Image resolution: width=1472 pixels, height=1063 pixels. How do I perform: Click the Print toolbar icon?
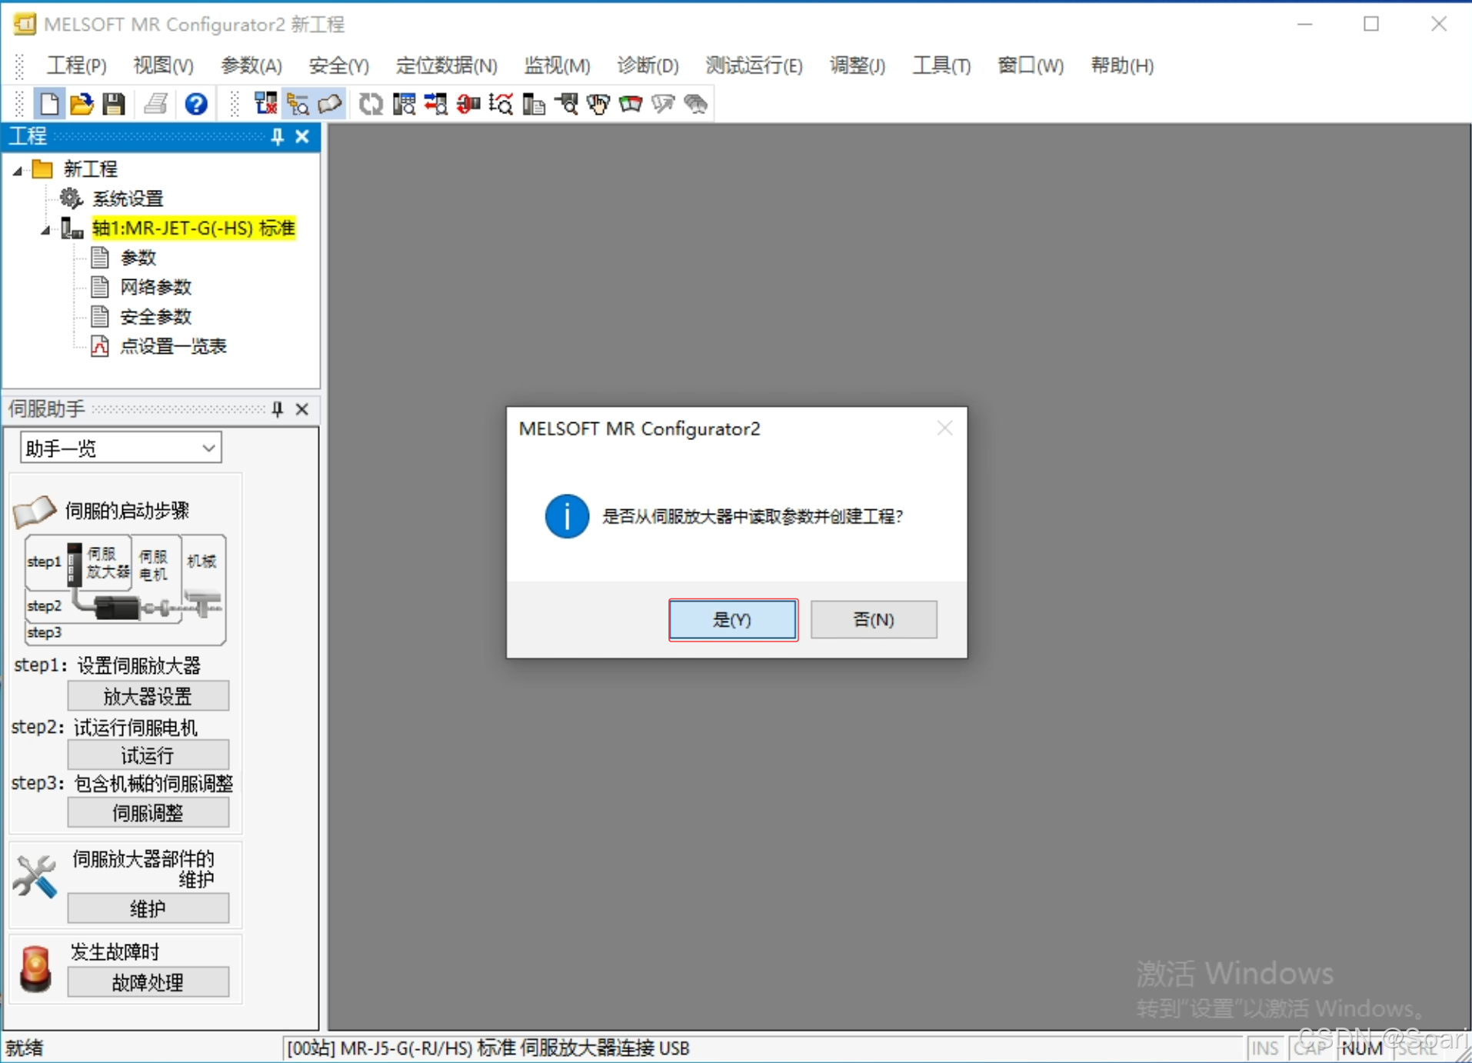pyautogui.click(x=156, y=104)
